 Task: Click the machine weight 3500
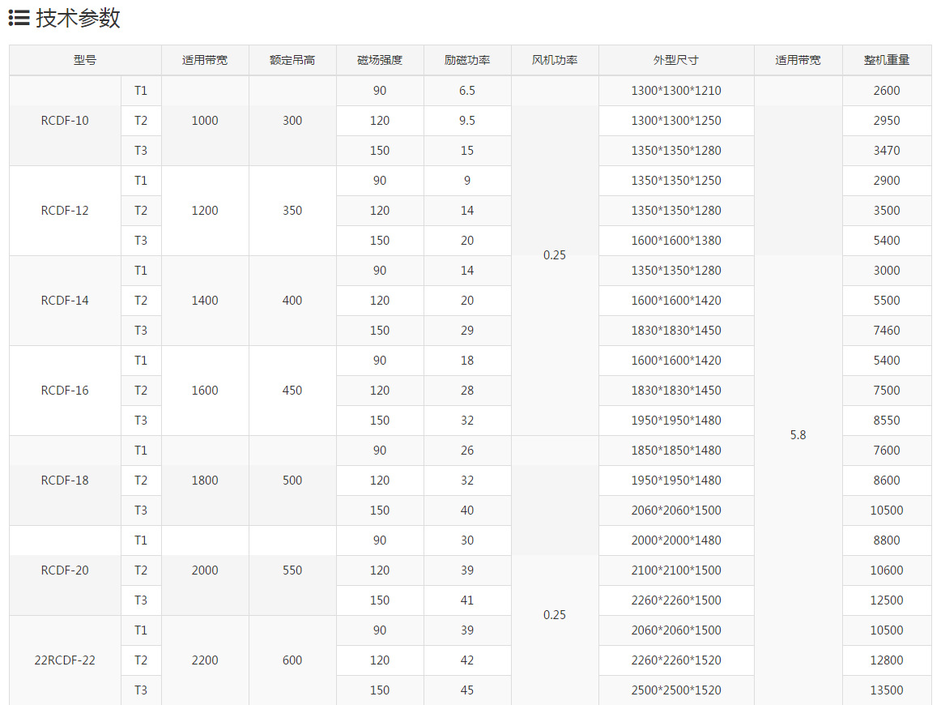887,211
